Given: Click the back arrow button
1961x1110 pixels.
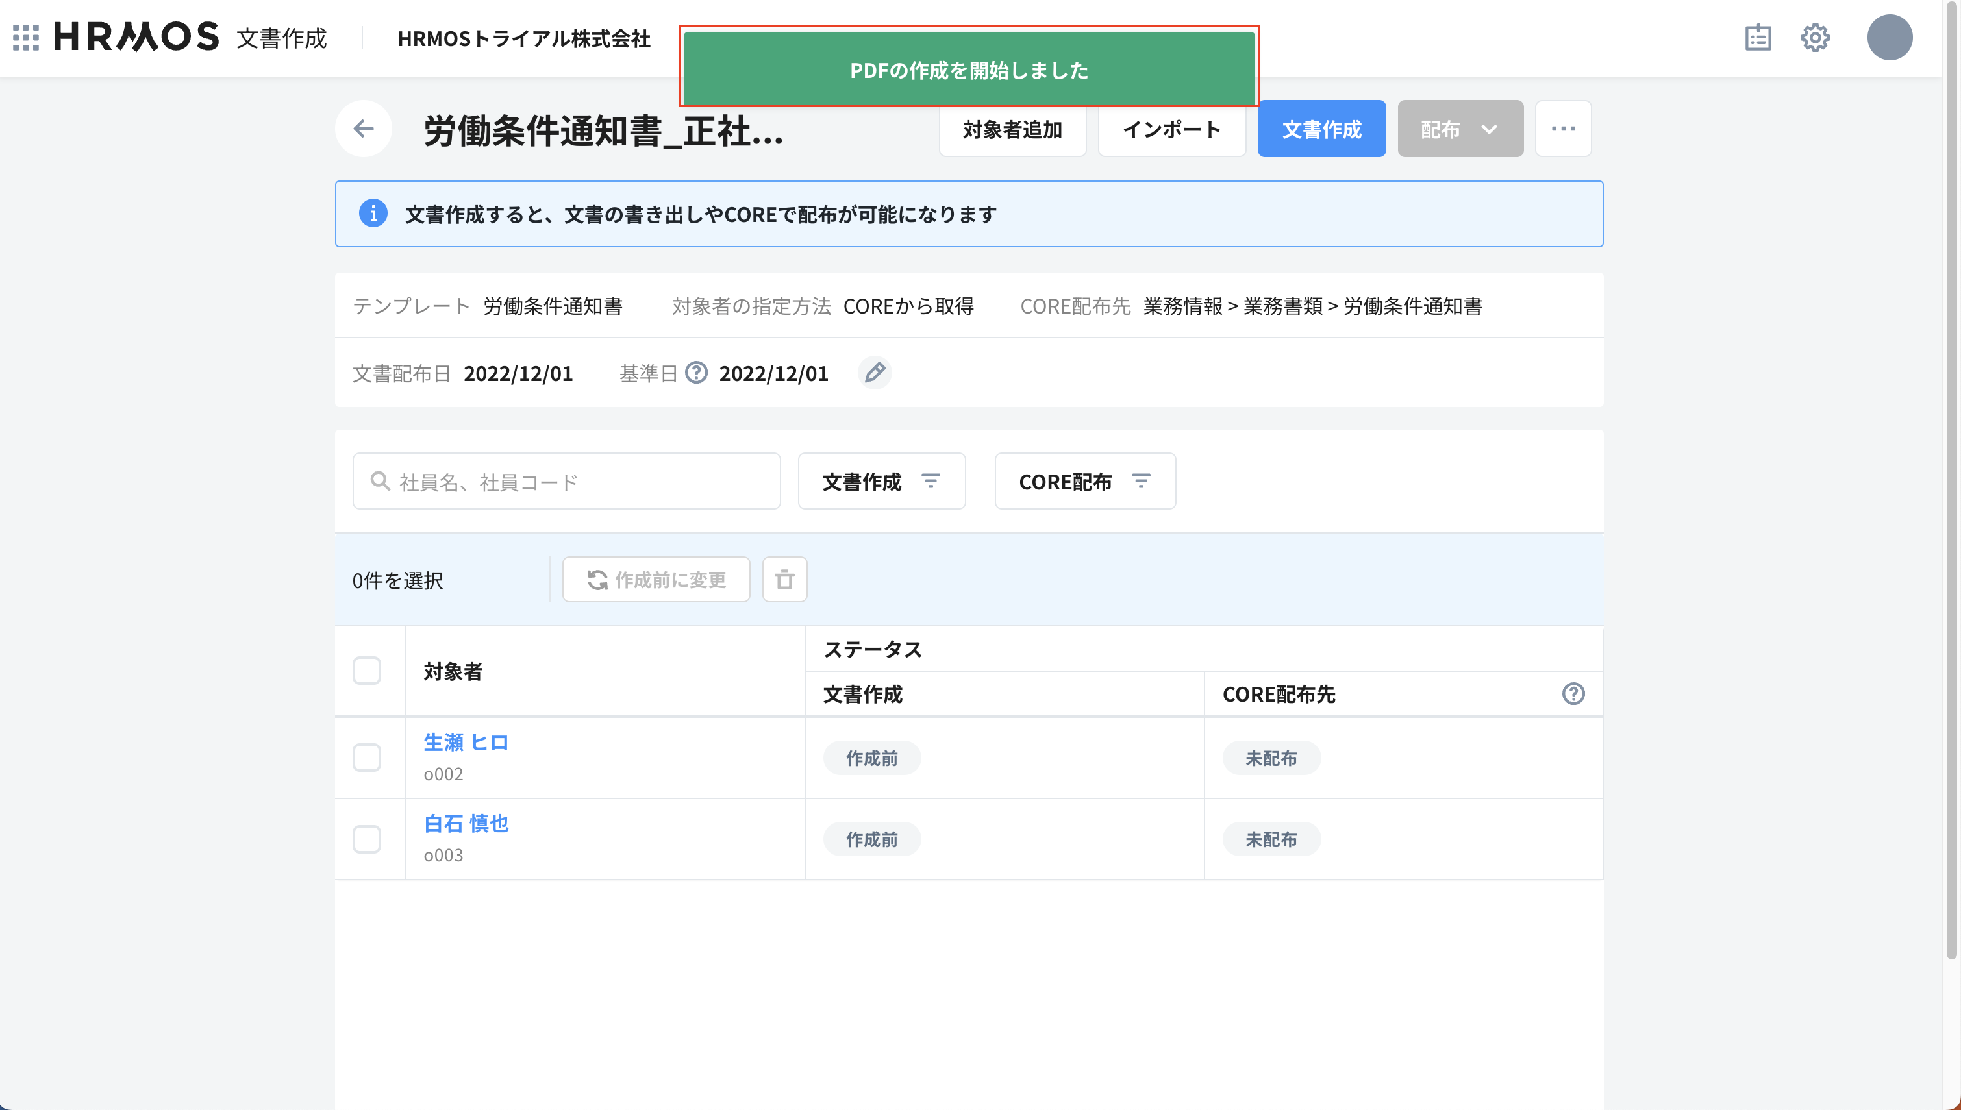Looking at the screenshot, I should pos(364,129).
